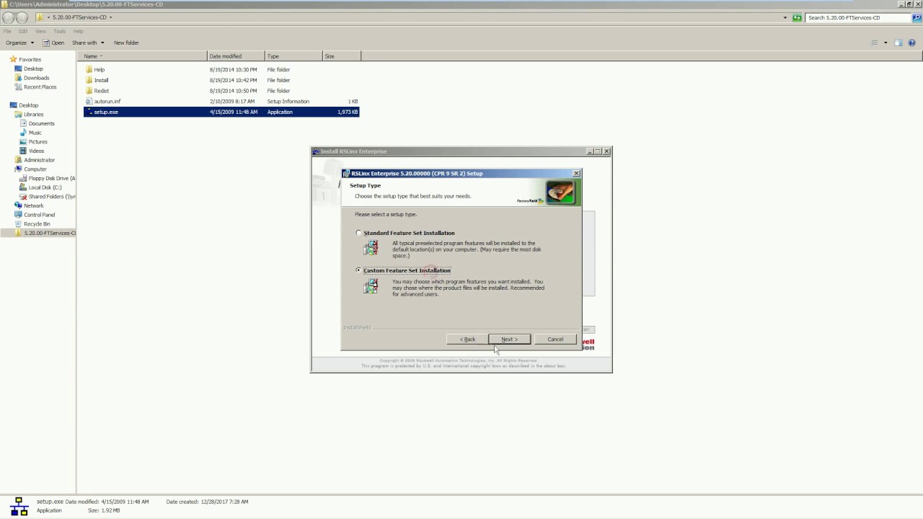923x519 pixels.
Task: Click the Custom installation package icon
Action: (371, 286)
